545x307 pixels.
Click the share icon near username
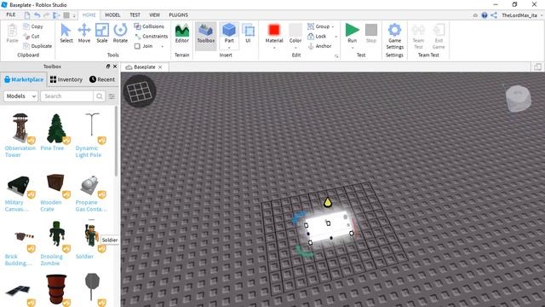click(x=494, y=15)
